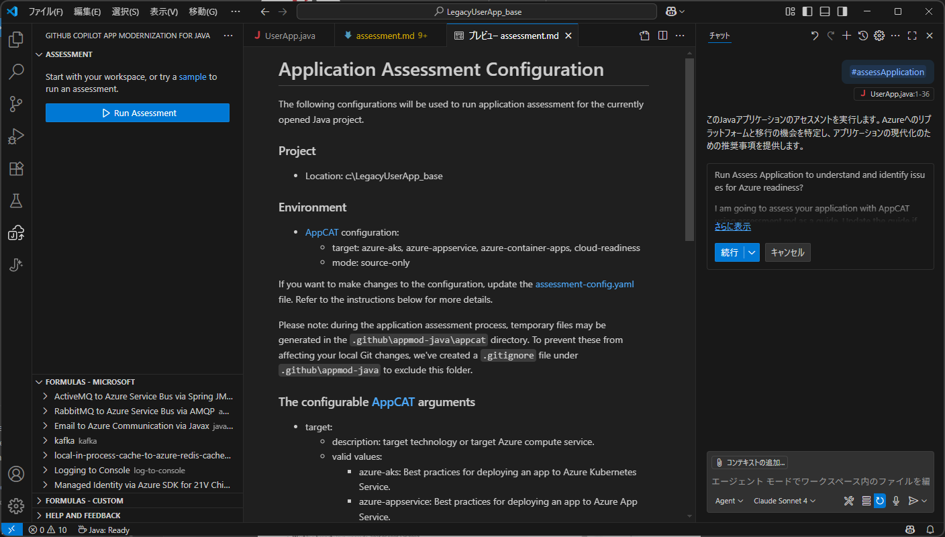Show the source of the assessment.md preview
The image size is (945, 537).
click(x=644, y=36)
